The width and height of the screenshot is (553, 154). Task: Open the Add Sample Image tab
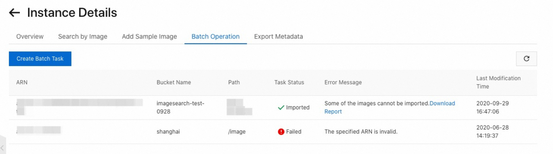point(149,37)
